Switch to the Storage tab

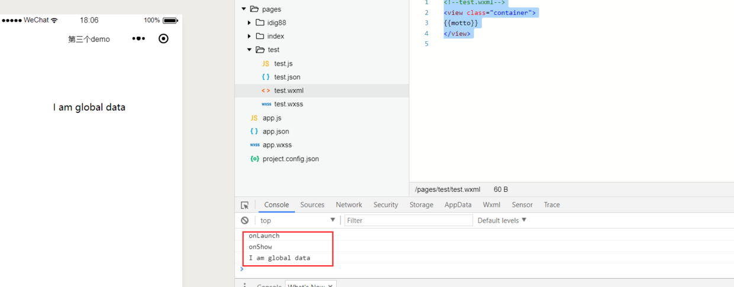coord(421,205)
